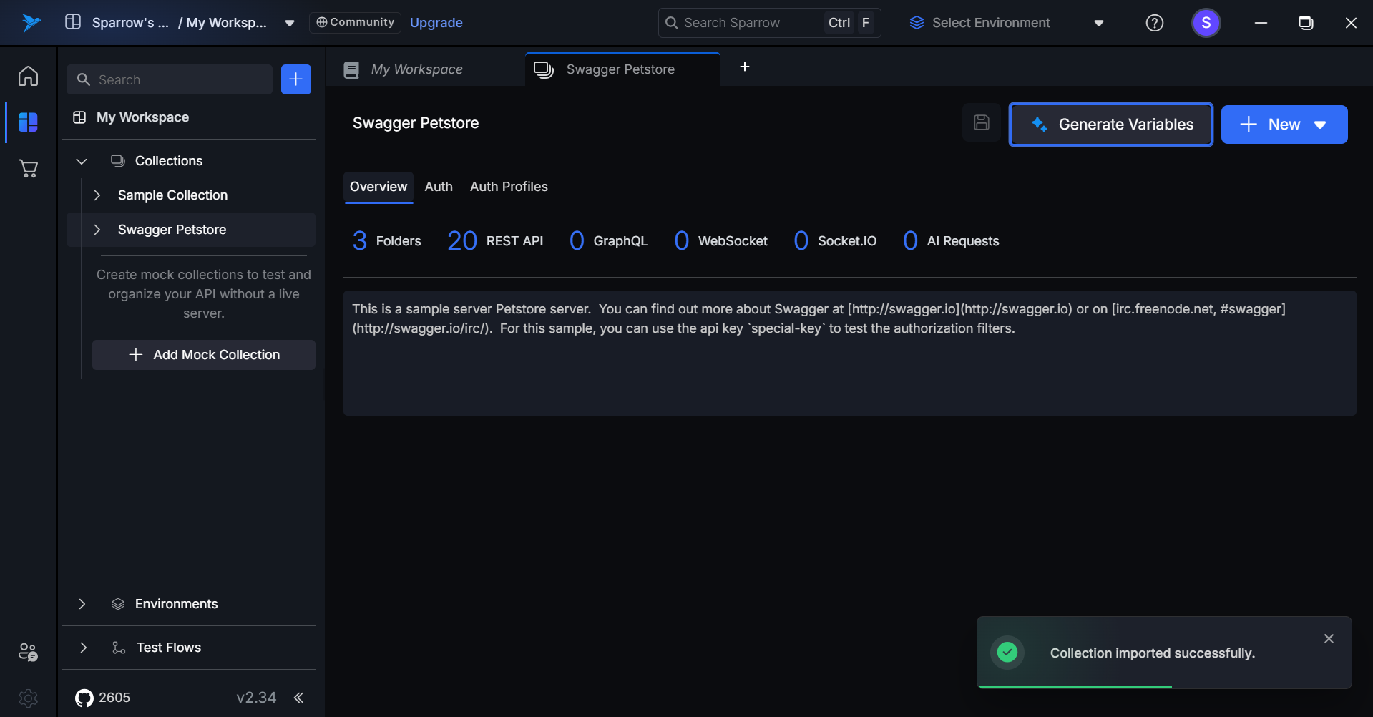This screenshot has height=717, width=1373.
Task: Select the Collections workspace sidebar icon
Action: click(28, 122)
